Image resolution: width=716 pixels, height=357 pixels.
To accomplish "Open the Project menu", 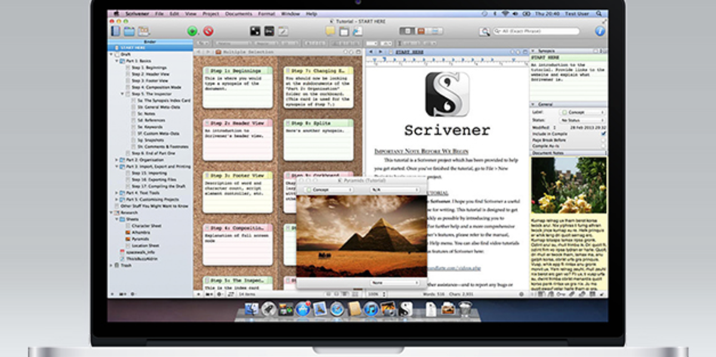I will point(211,12).
